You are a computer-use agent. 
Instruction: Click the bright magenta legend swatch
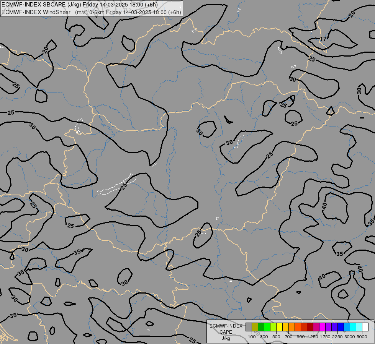click(323, 327)
